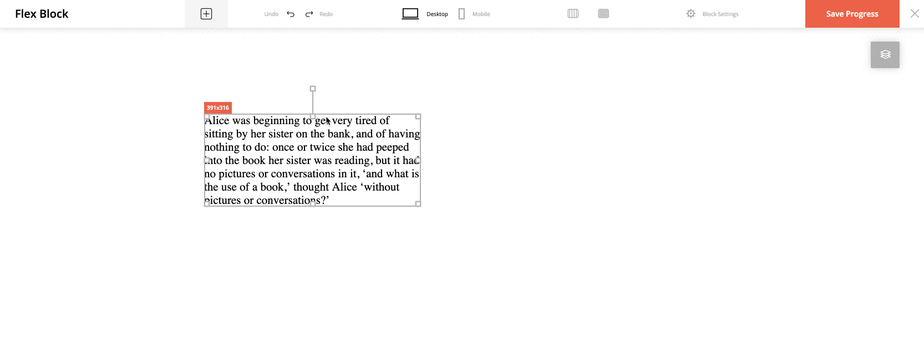This screenshot has width=924, height=343.
Task: Open the layers panel button
Action: tap(885, 55)
